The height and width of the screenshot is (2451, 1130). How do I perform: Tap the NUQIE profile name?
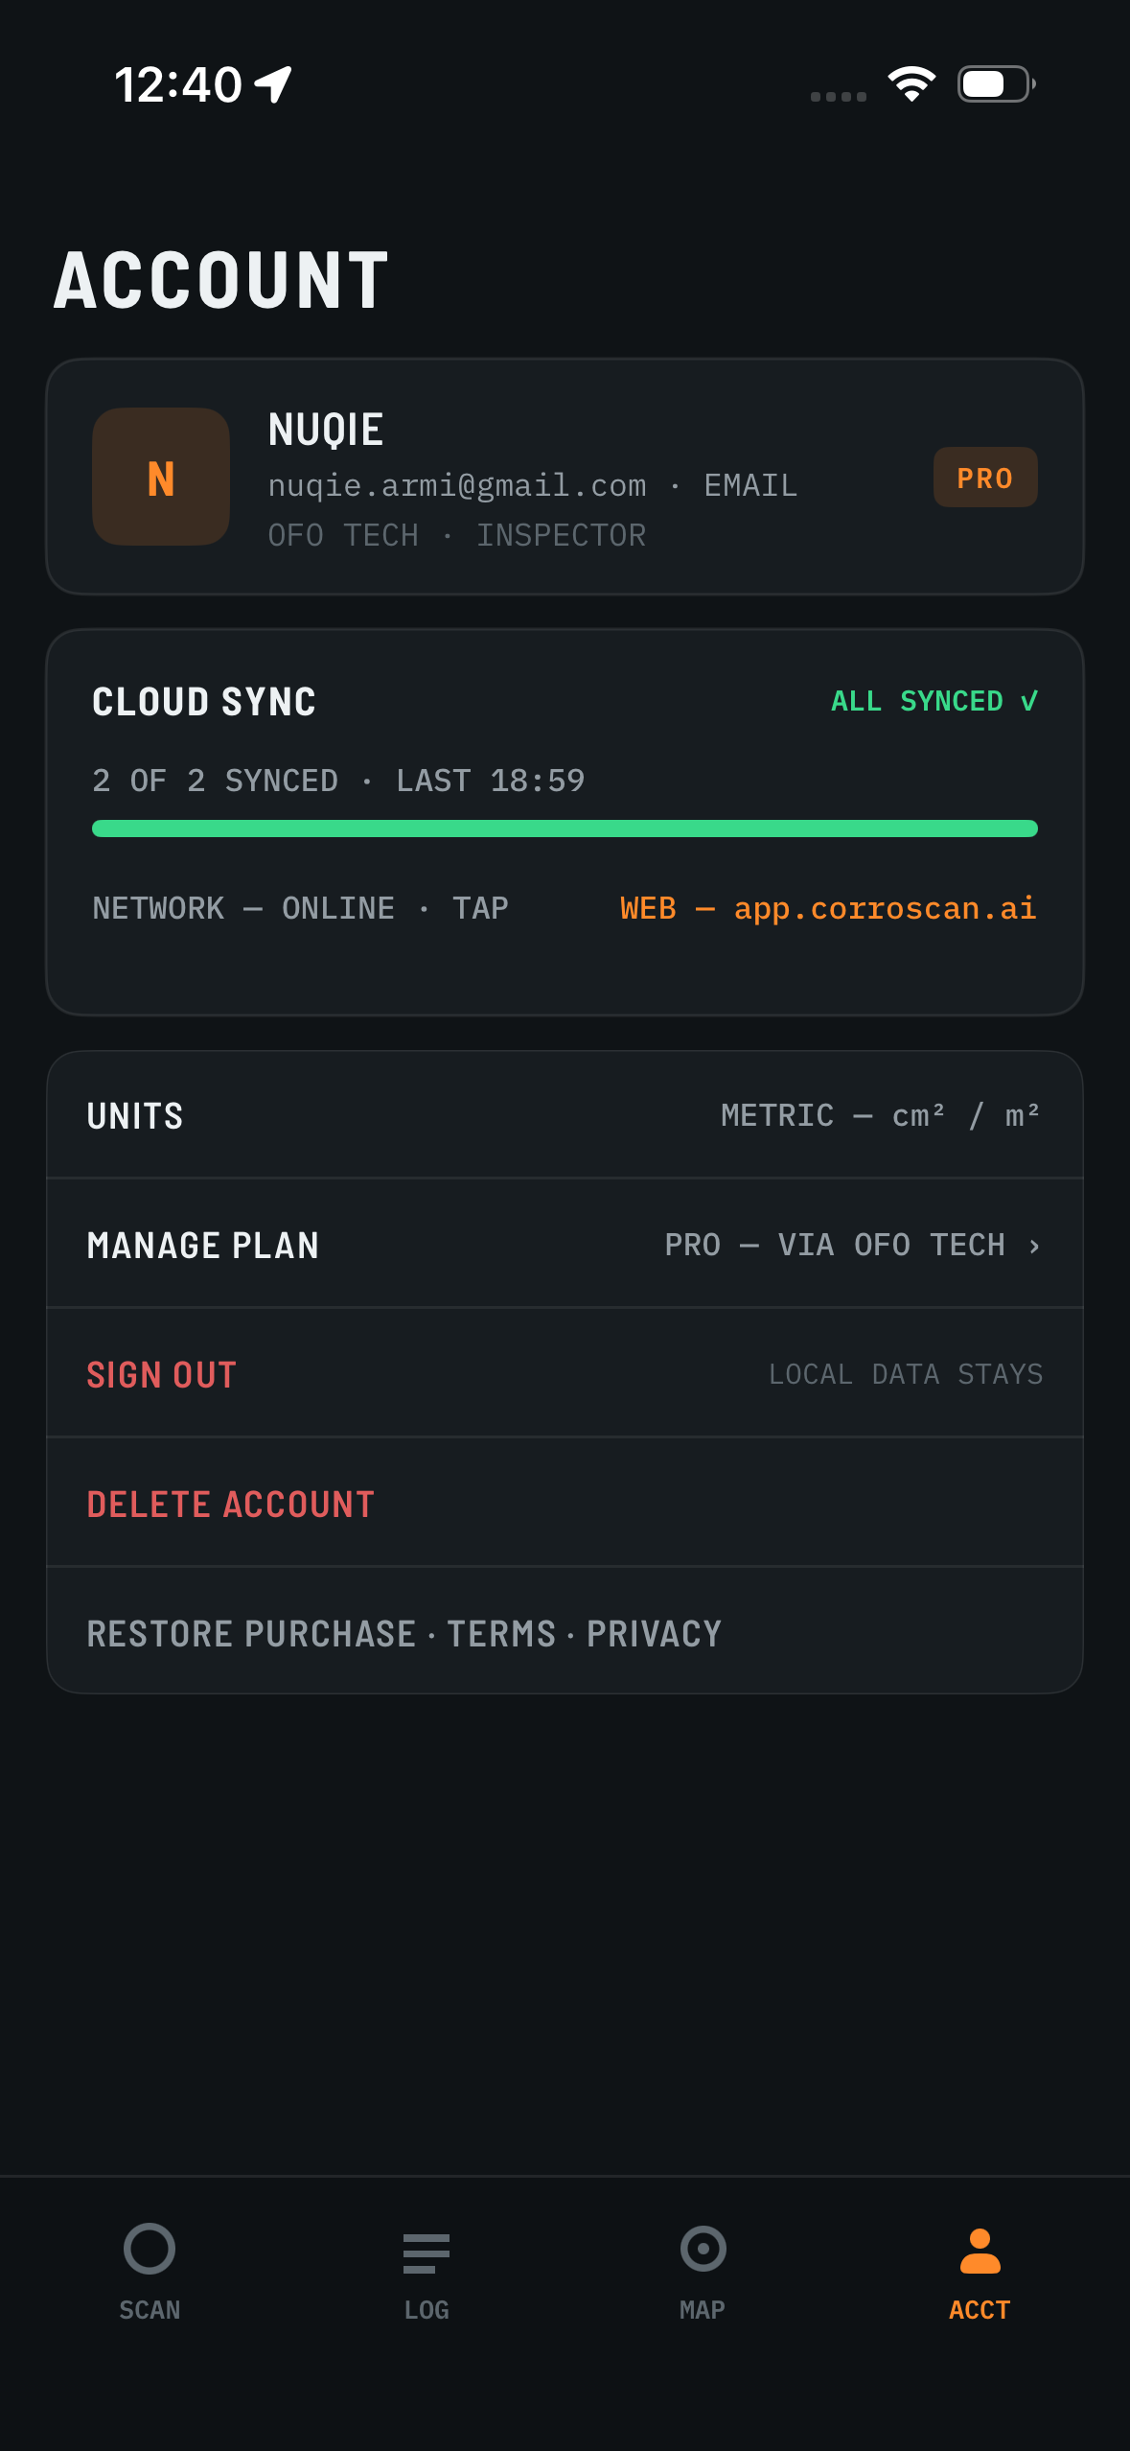(x=326, y=429)
